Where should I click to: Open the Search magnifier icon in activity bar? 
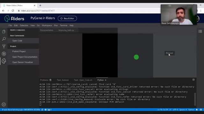(4, 39)
